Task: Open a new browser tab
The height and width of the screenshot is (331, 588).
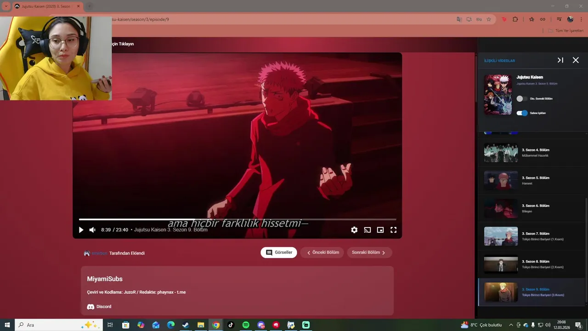Action: click(90, 6)
